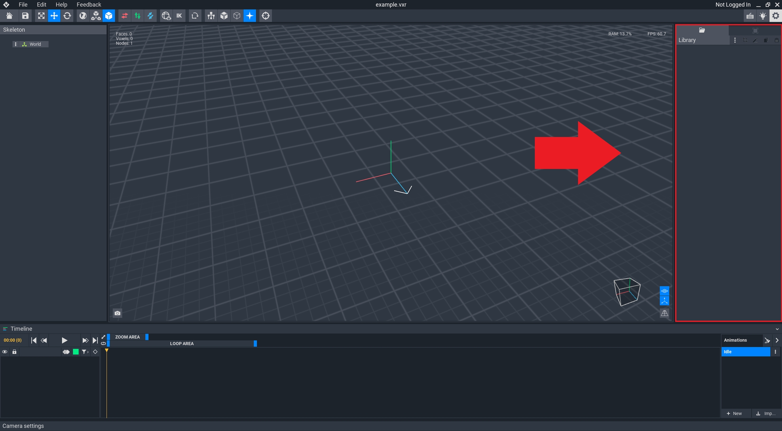782x431 pixels.
Task: Save the file with floppy disk icon
Action: coord(25,16)
